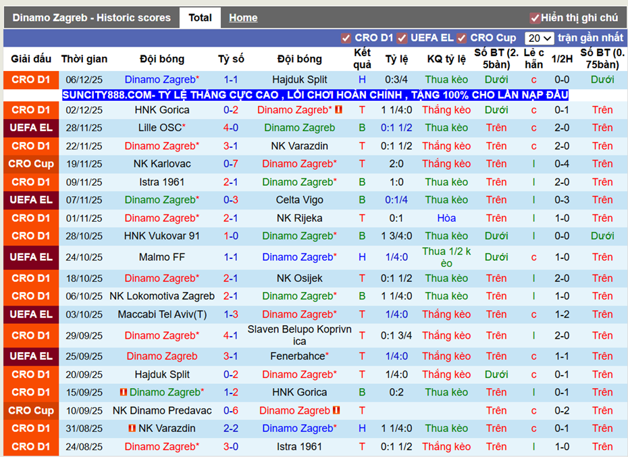Click the 0:2 odds in 15/09/25 row
Screen dimensions: 628x457
[396, 393]
